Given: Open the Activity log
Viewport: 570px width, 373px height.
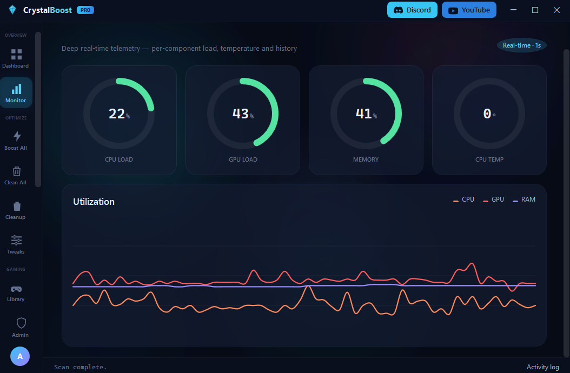Looking at the screenshot, I should (543, 367).
